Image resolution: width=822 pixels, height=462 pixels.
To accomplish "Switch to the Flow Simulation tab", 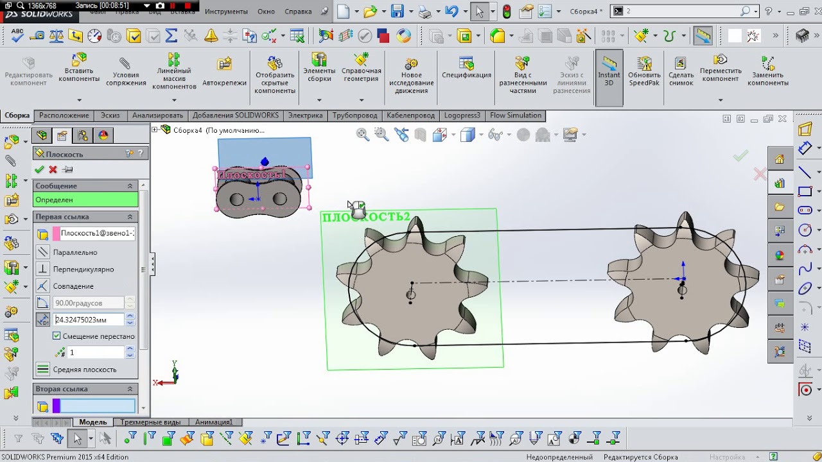I will [x=516, y=116].
